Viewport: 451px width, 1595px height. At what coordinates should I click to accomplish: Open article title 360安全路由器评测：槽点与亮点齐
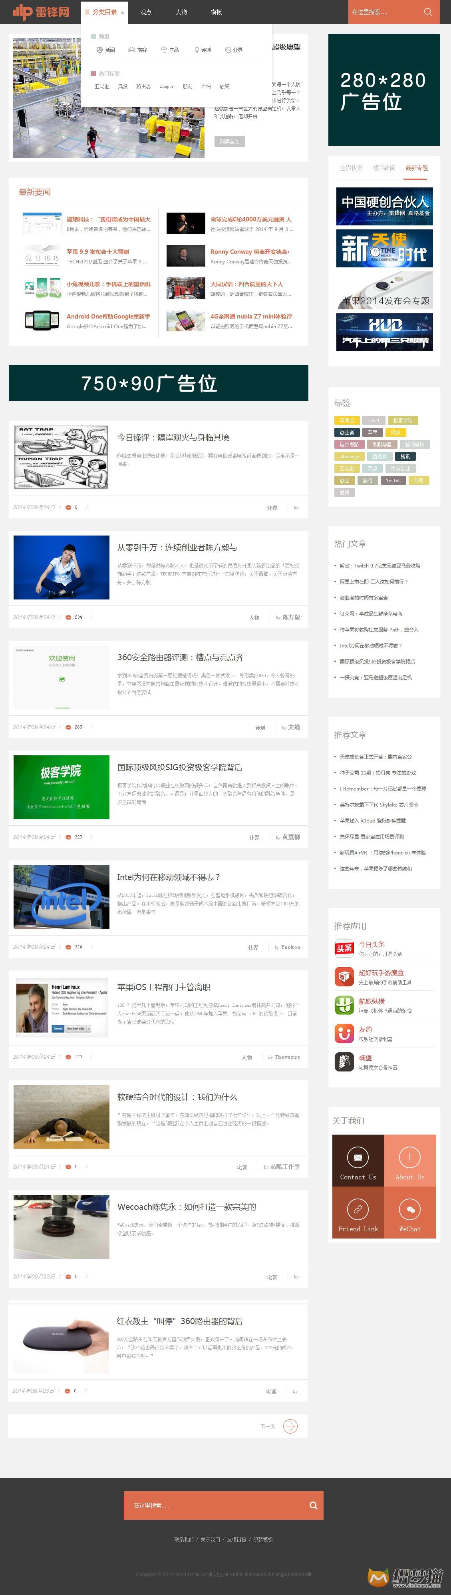[181, 657]
